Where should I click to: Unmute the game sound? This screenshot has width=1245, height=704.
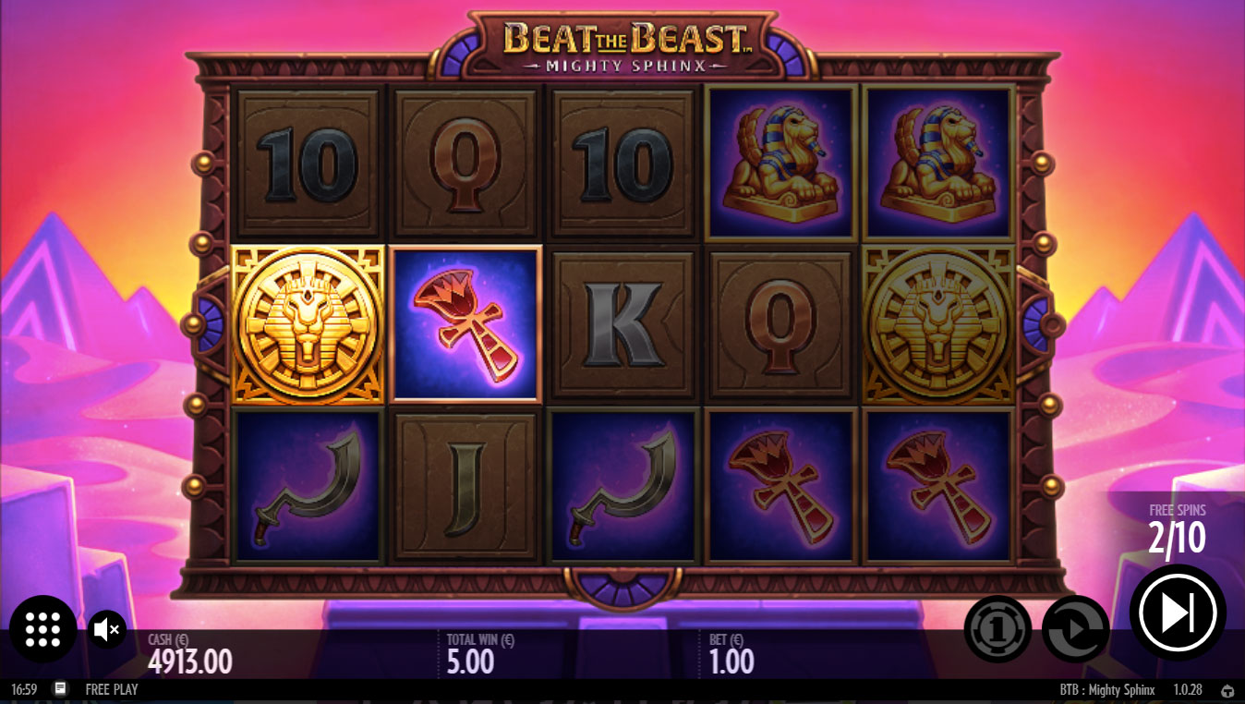pos(107,630)
